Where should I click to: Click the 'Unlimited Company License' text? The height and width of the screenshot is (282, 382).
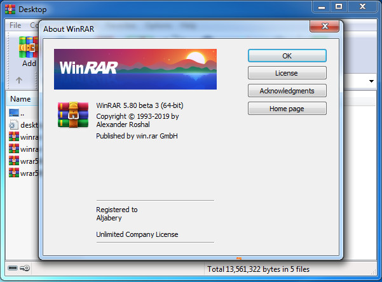tap(137, 234)
